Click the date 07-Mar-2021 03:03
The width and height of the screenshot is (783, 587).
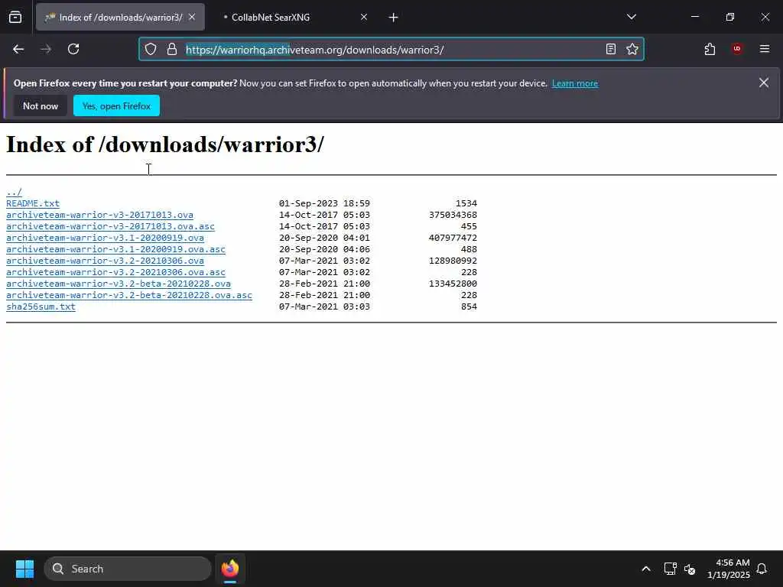(324, 307)
